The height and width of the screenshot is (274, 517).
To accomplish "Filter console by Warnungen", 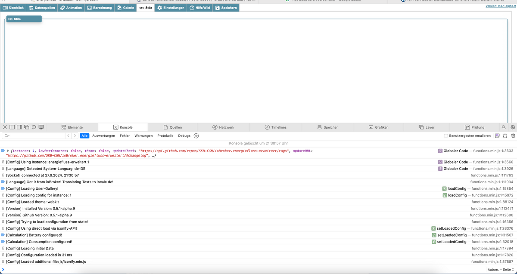I will point(144,136).
